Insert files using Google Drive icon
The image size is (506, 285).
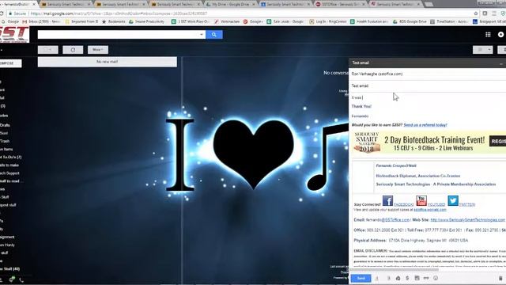(x=398, y=278)
